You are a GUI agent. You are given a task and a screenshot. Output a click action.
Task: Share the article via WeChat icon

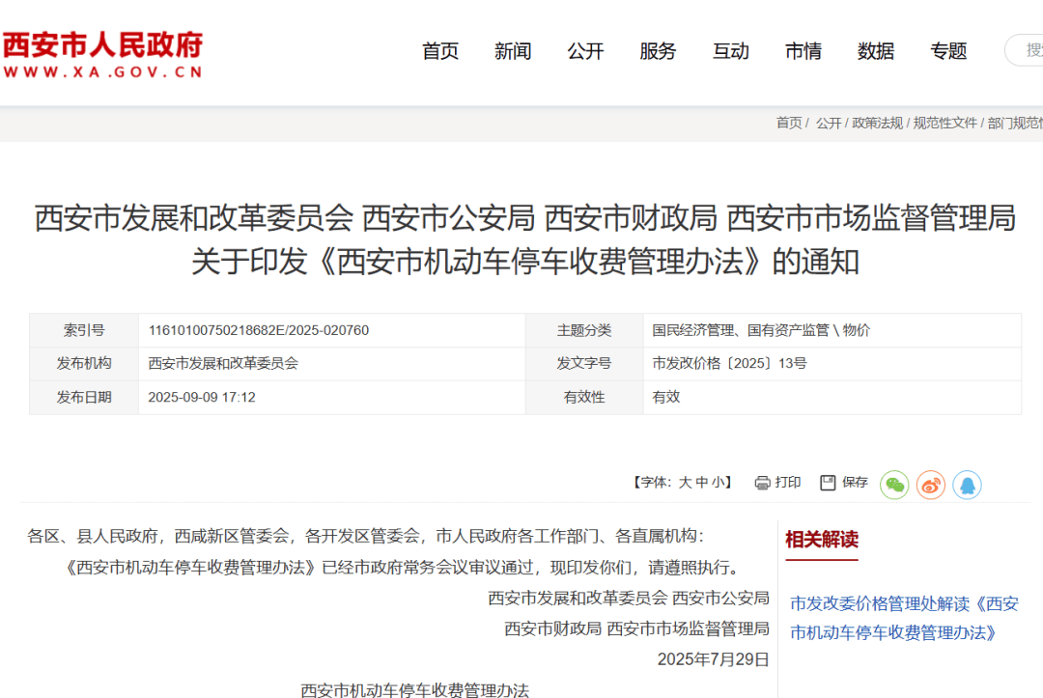click(x=894, y=483)
